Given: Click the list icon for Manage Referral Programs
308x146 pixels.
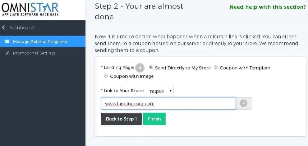Looking at the screenshot, I should coord(7,41).
